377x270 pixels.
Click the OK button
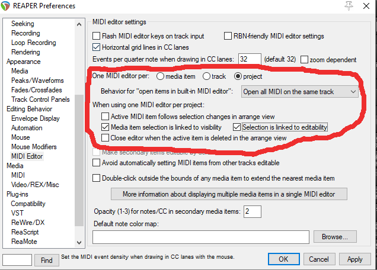click(x=284, y=259)
